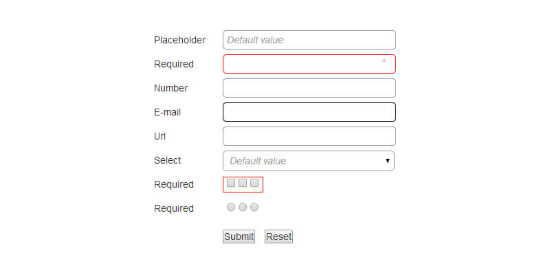
Task: Enable the third checkbox in Required group
Action: coord(254,184)
